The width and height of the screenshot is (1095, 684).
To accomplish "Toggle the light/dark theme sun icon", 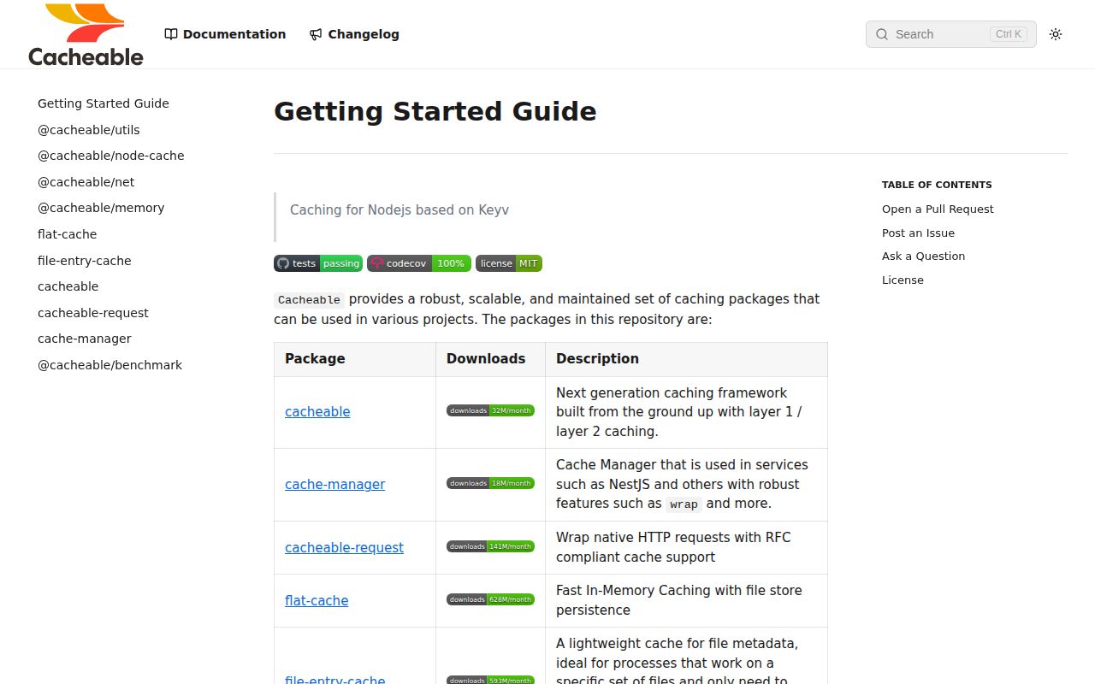I will 1056,34.
